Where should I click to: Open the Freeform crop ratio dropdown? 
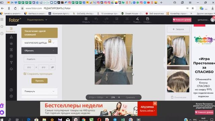point(40,59)
